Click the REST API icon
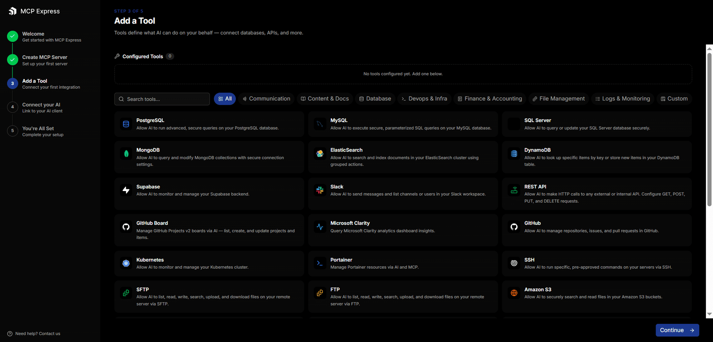 (514, 190)
